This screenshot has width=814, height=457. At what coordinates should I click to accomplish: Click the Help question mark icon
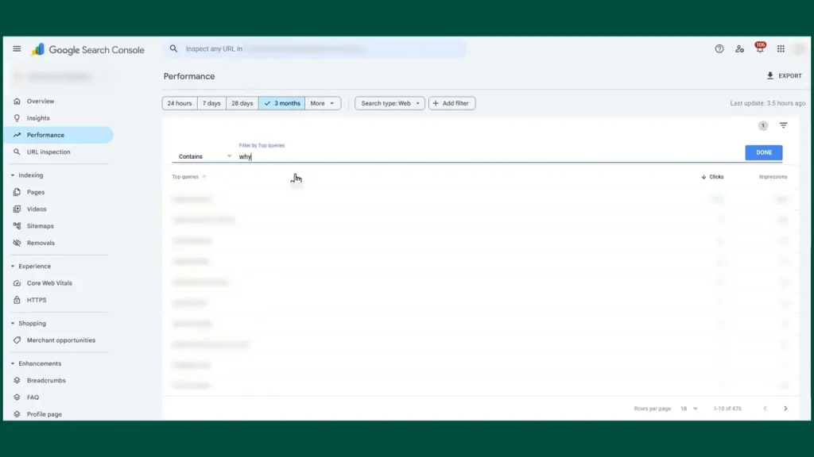point(719,49)
